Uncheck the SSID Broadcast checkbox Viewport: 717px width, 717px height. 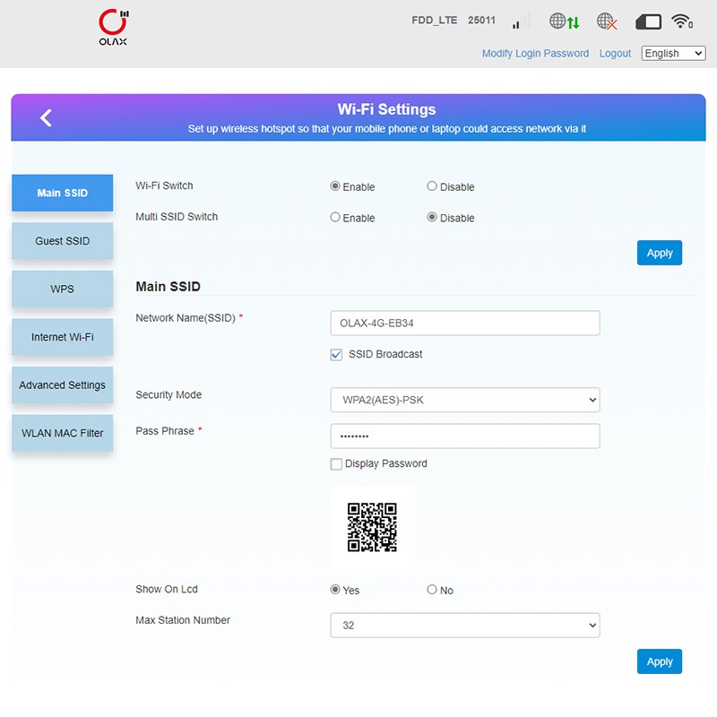pos(336,355)
